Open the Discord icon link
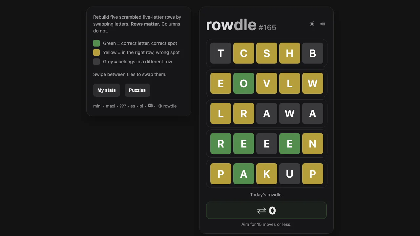 [x=150, y=106]
